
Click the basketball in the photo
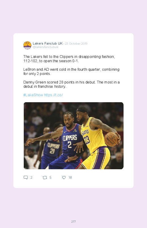pyautogui.click(x=111, y=139)
